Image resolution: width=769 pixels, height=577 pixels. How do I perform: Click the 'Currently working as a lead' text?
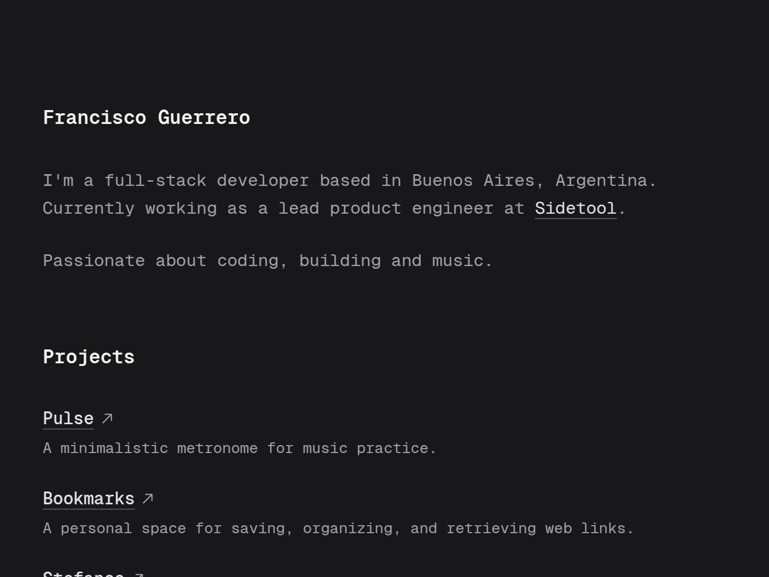[181, 208]
